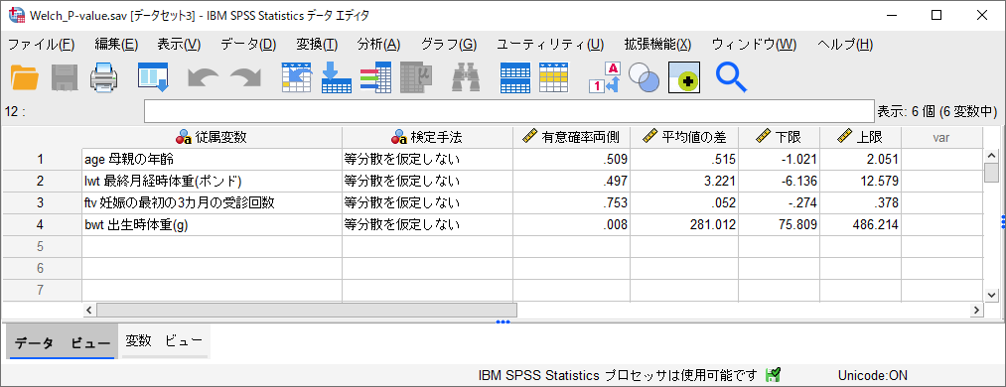
Task: Select row 1 header
Action: tap(41, 160)
